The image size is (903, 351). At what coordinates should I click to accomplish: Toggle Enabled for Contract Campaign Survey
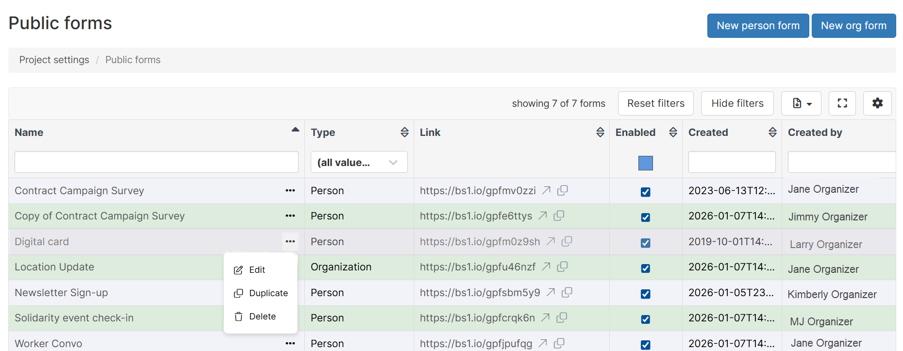point(645,192)
